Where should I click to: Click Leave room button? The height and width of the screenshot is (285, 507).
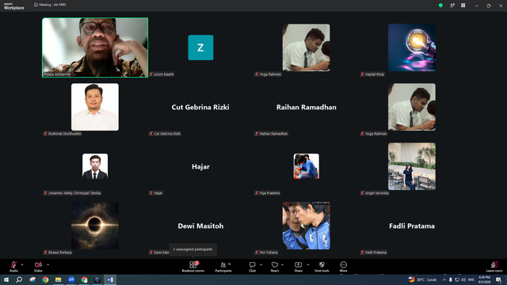(494, 267)
